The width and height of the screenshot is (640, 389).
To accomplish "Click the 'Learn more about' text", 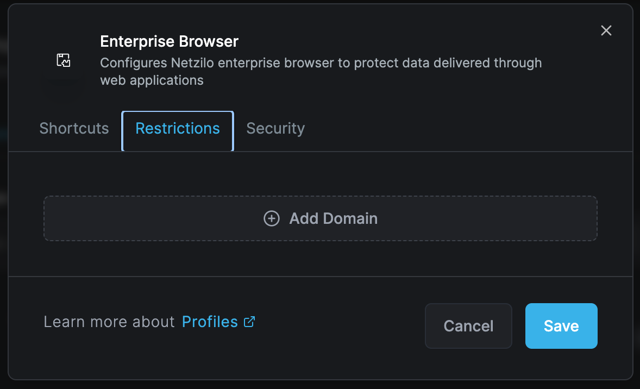I will [x=109, y=322].
